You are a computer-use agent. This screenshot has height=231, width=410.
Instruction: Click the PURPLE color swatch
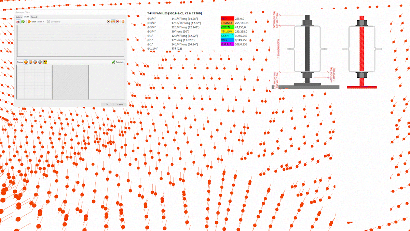(x=227, y=44)
